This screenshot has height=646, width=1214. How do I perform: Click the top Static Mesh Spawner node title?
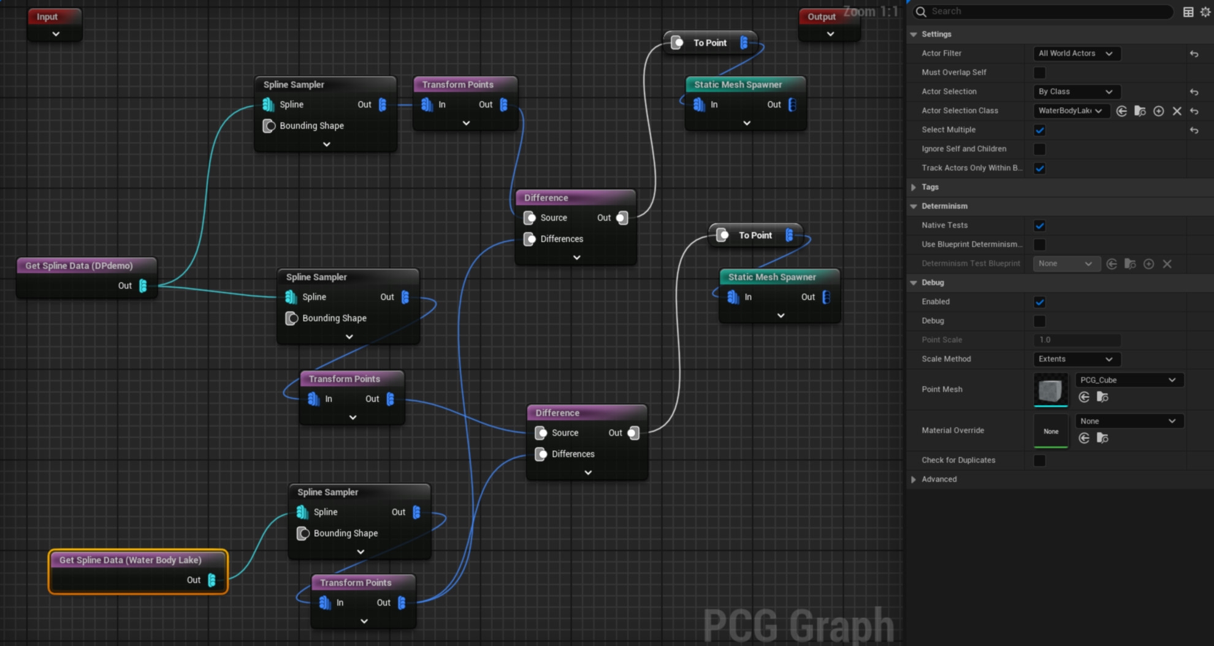[x=738, y=85]
